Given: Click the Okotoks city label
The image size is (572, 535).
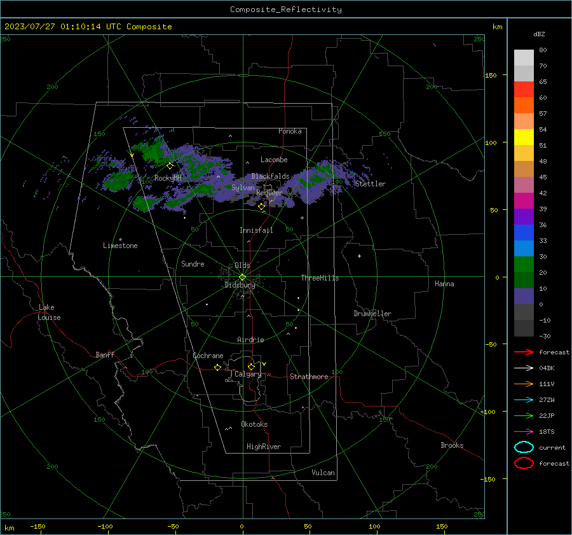Looking at the screenshot, I should click(254, 424).
